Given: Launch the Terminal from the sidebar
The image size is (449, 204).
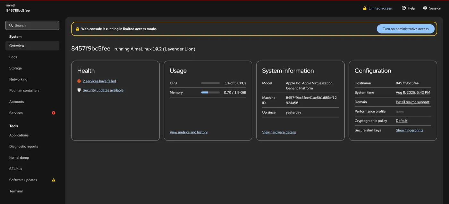Looking at the screenshot, I should [32, 191].
